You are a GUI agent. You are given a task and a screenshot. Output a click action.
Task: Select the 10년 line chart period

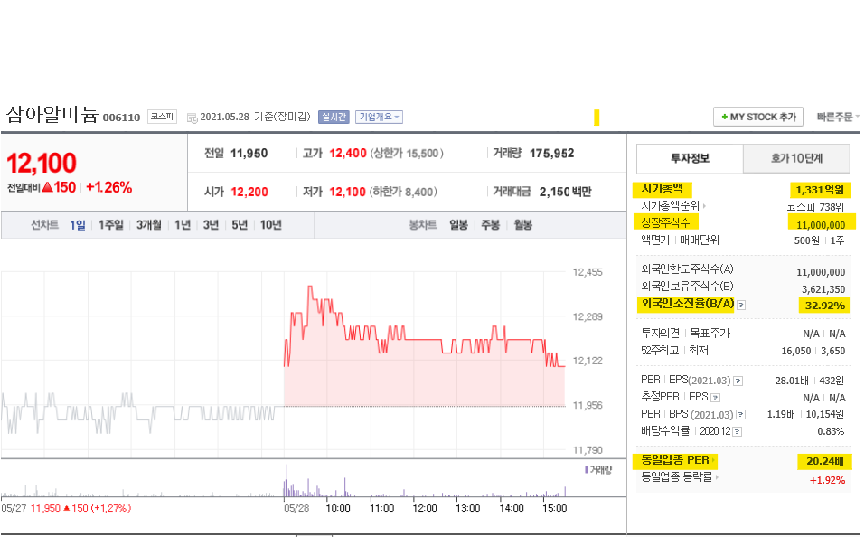[x=271, y=225]
